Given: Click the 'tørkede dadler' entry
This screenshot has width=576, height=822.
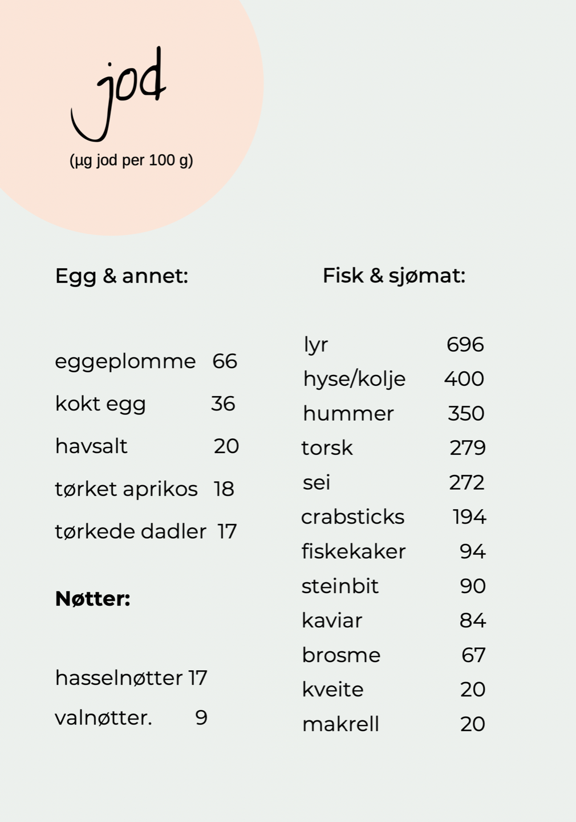Looking at the screenshot, I should pos(131,531).
